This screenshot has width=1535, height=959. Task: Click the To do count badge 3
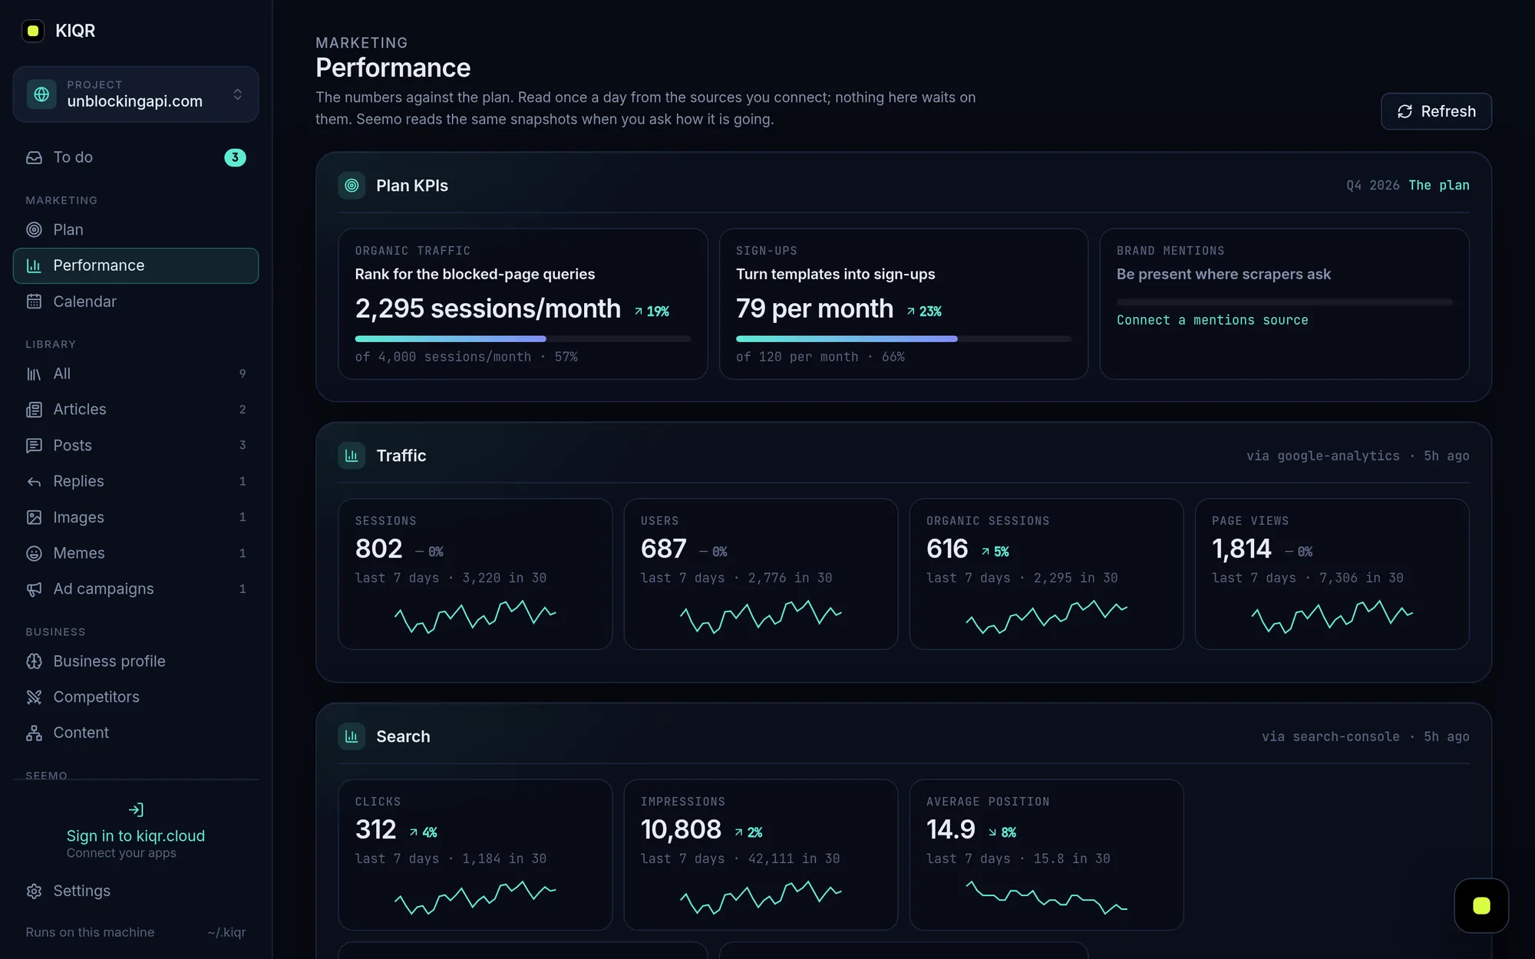pyautogui.click(x=235, y=157)
